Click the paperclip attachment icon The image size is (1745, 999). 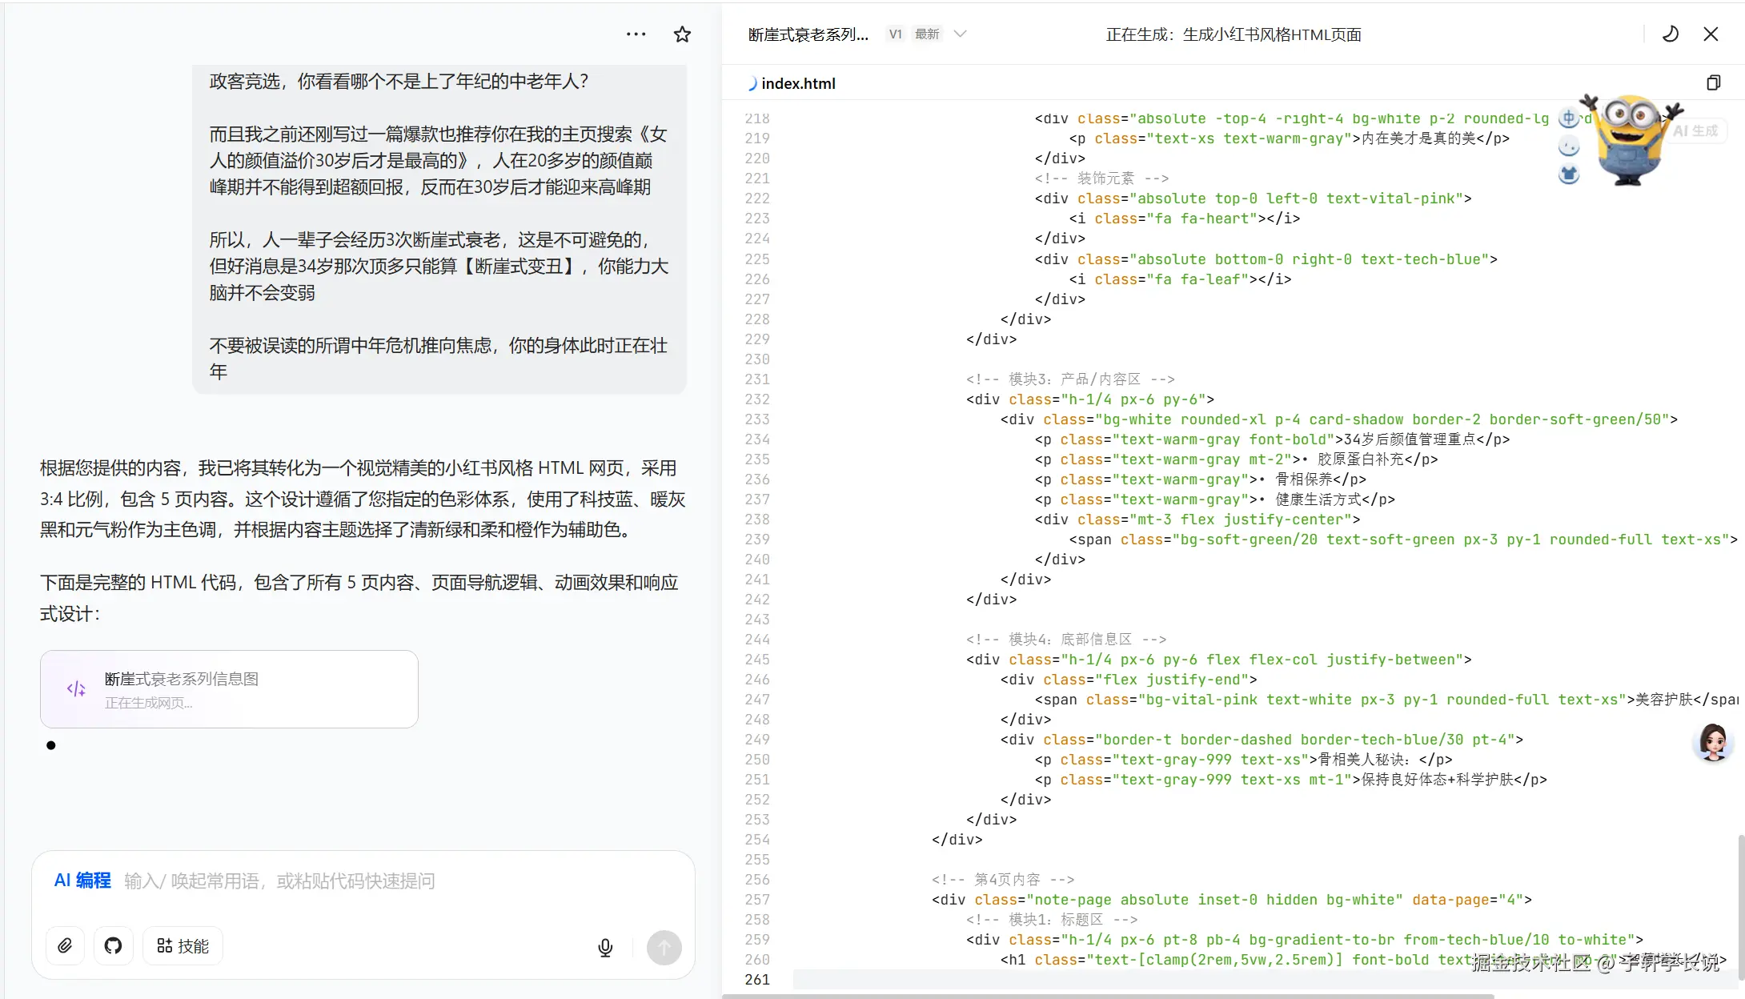65,946
